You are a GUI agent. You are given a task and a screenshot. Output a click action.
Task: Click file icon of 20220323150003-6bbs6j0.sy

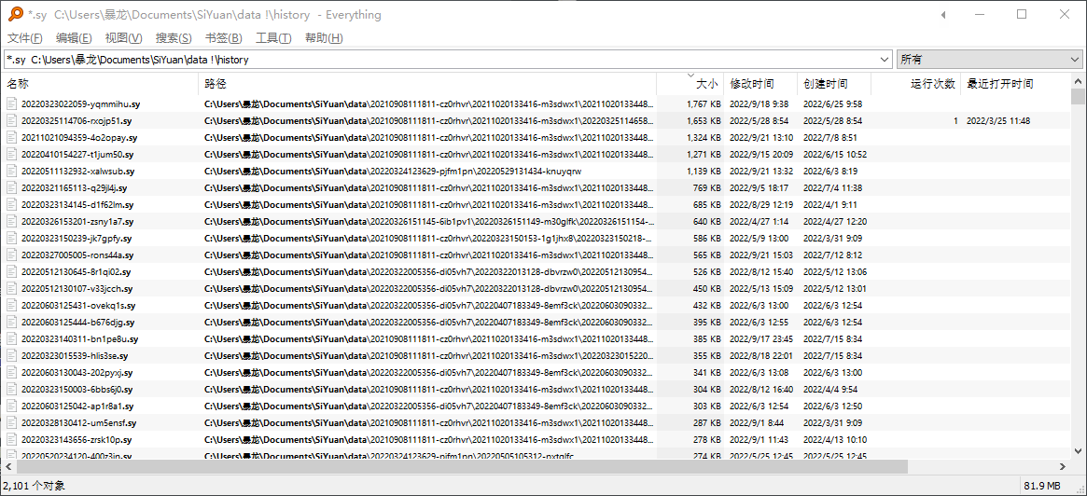point(12,390)
